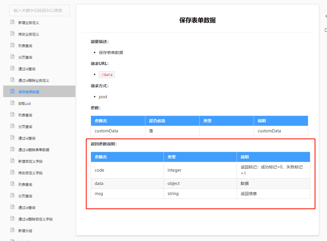Click the document icon beside 通过id删除表单数据
327x241 pixels.
(12, 149)
